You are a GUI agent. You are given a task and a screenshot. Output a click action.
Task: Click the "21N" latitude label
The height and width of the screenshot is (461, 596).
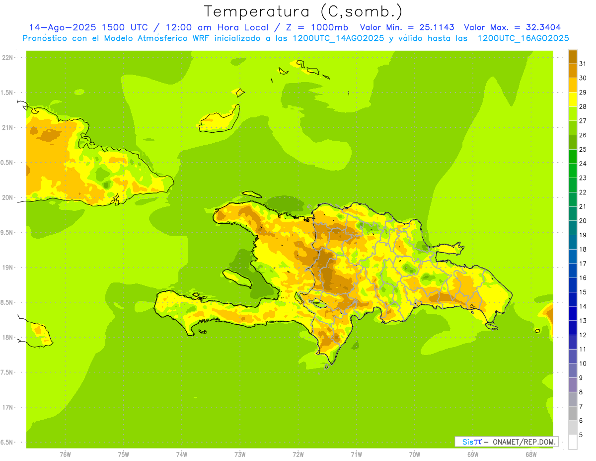coord(7,127)
